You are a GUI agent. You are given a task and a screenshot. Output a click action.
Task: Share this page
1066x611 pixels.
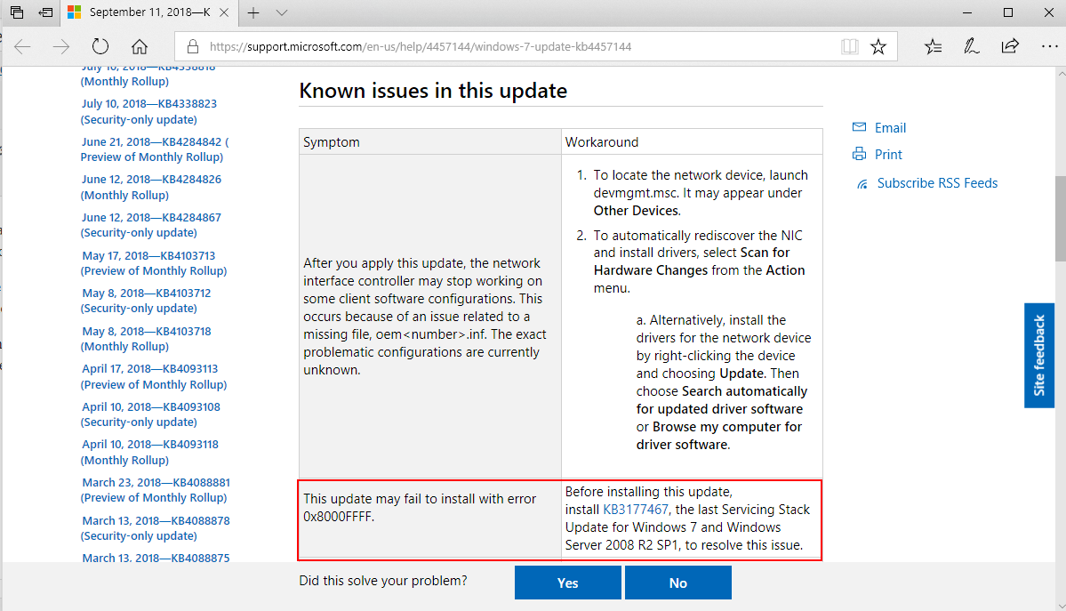(1010, 46)
